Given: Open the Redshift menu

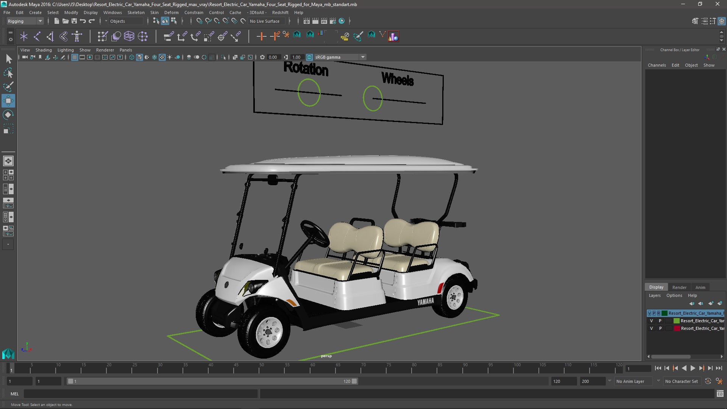Looking at the screenshot, I should tap(280, 12).
